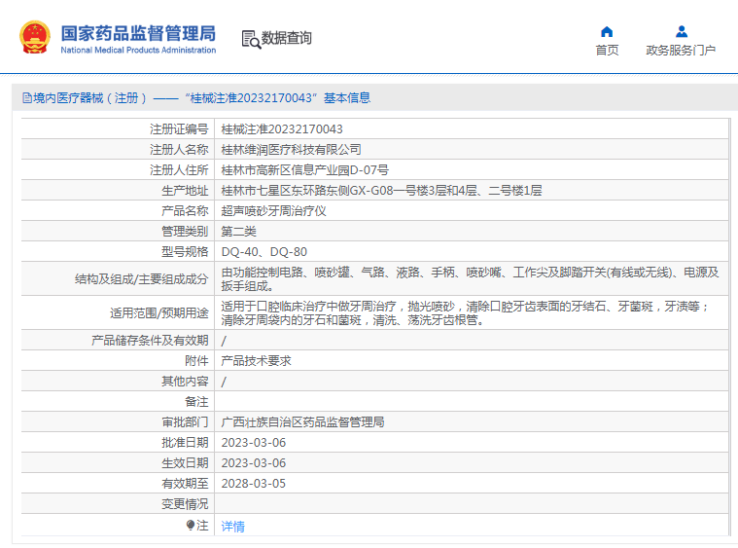Click the 生产地址 label
Screen dimensions: 738x548
(x=185, y=191)
